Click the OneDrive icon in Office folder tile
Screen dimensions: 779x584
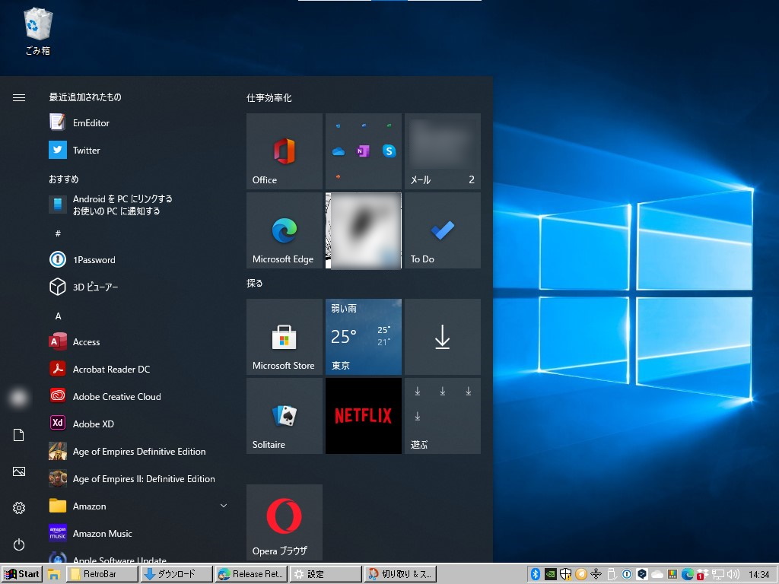[339, 151]
